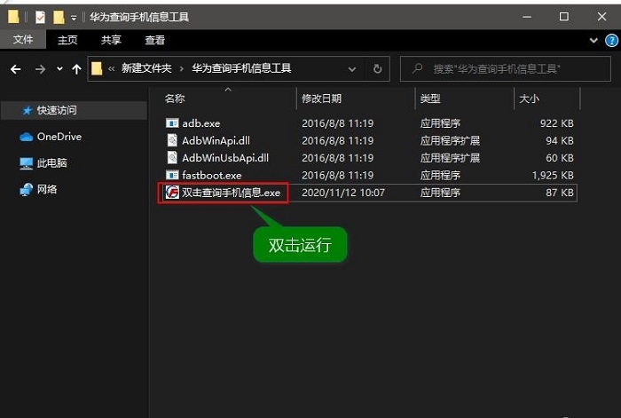Click the address bar folder icon
Image resolution: width=621 pixels, height=418 pixels.
pos(96,68)
